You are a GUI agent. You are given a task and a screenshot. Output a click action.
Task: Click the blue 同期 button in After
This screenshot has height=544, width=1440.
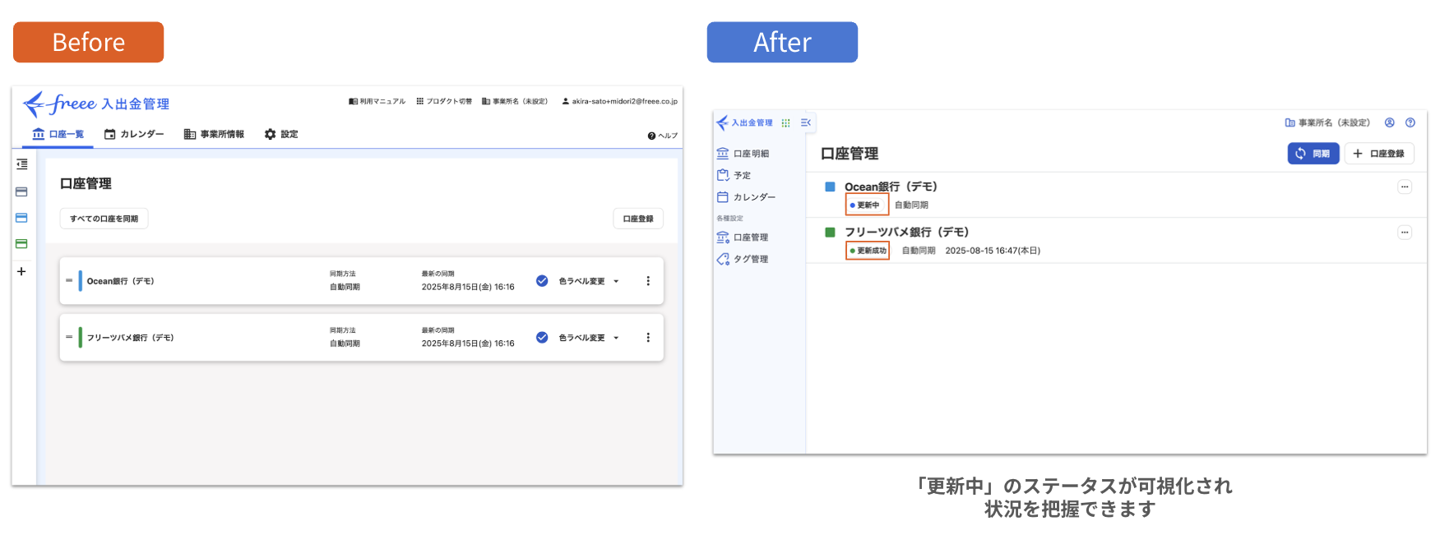pyautogui.click(x=1313, y=154)
